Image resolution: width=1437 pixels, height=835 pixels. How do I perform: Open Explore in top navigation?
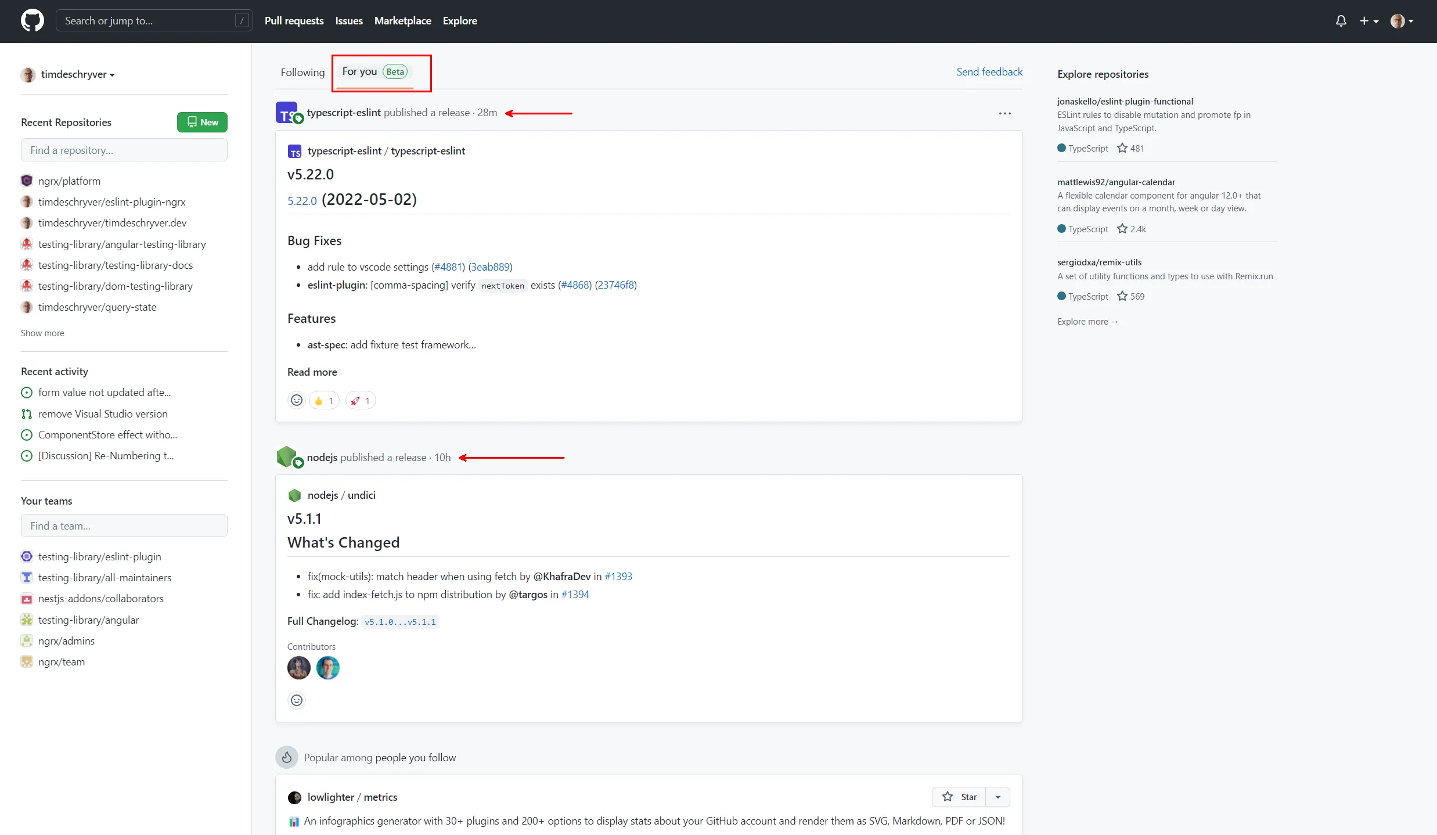[460, 21]
